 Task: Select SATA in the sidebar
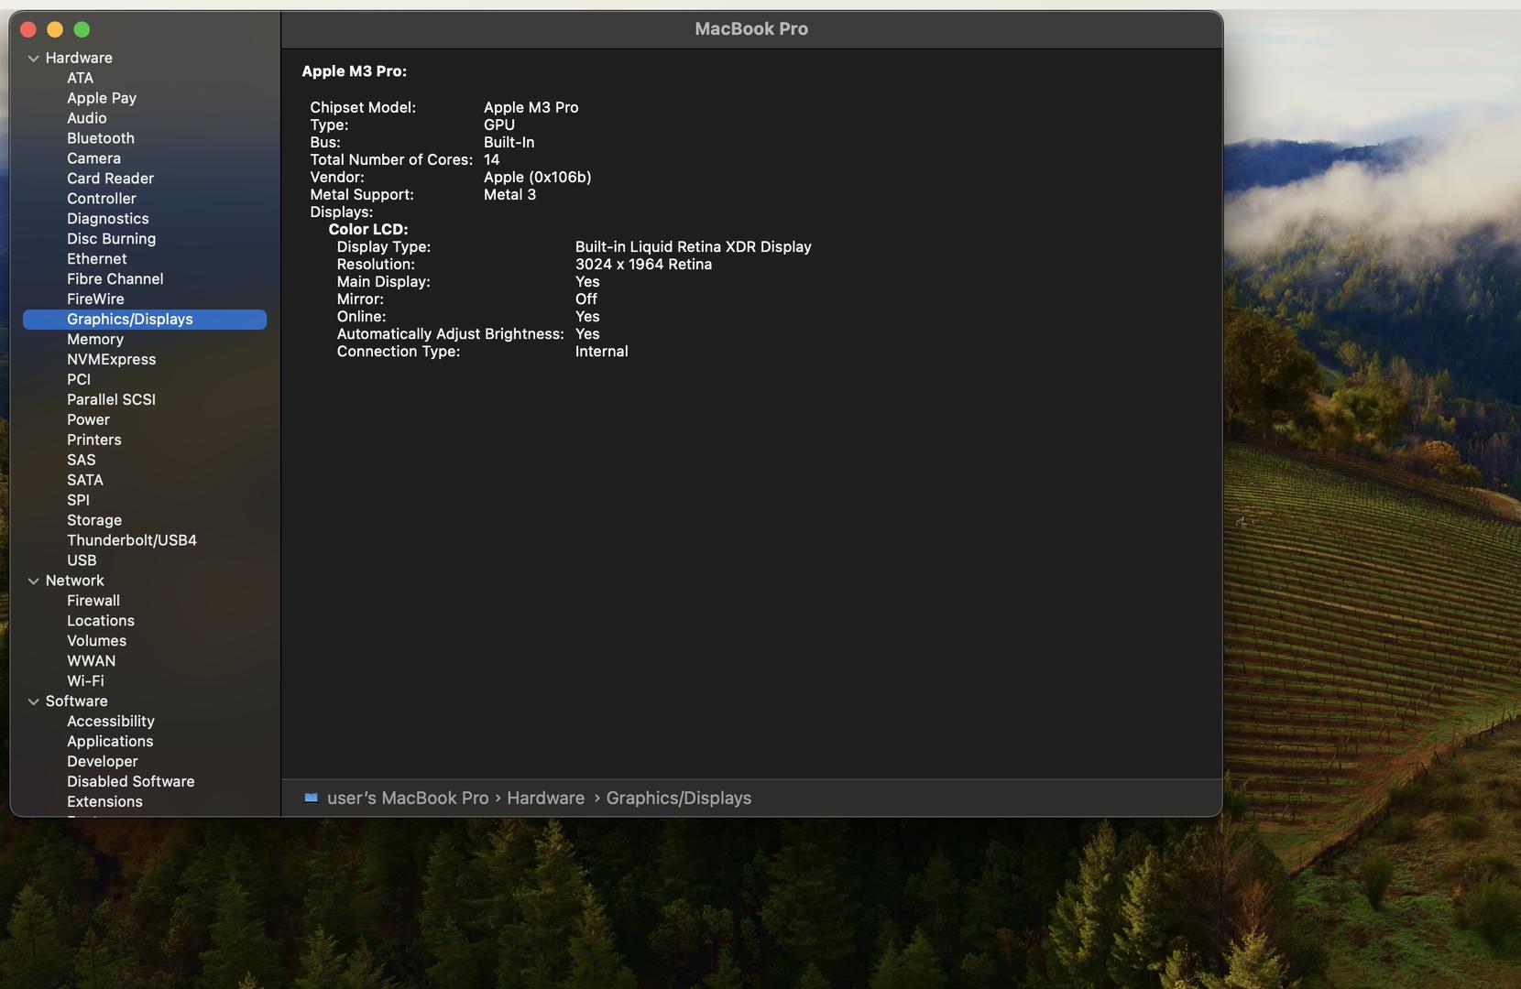point(84,481)
